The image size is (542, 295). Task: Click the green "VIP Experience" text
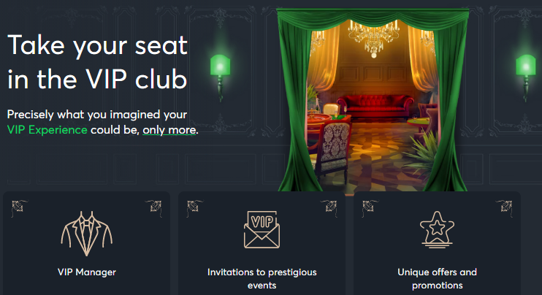click(47, 130)
